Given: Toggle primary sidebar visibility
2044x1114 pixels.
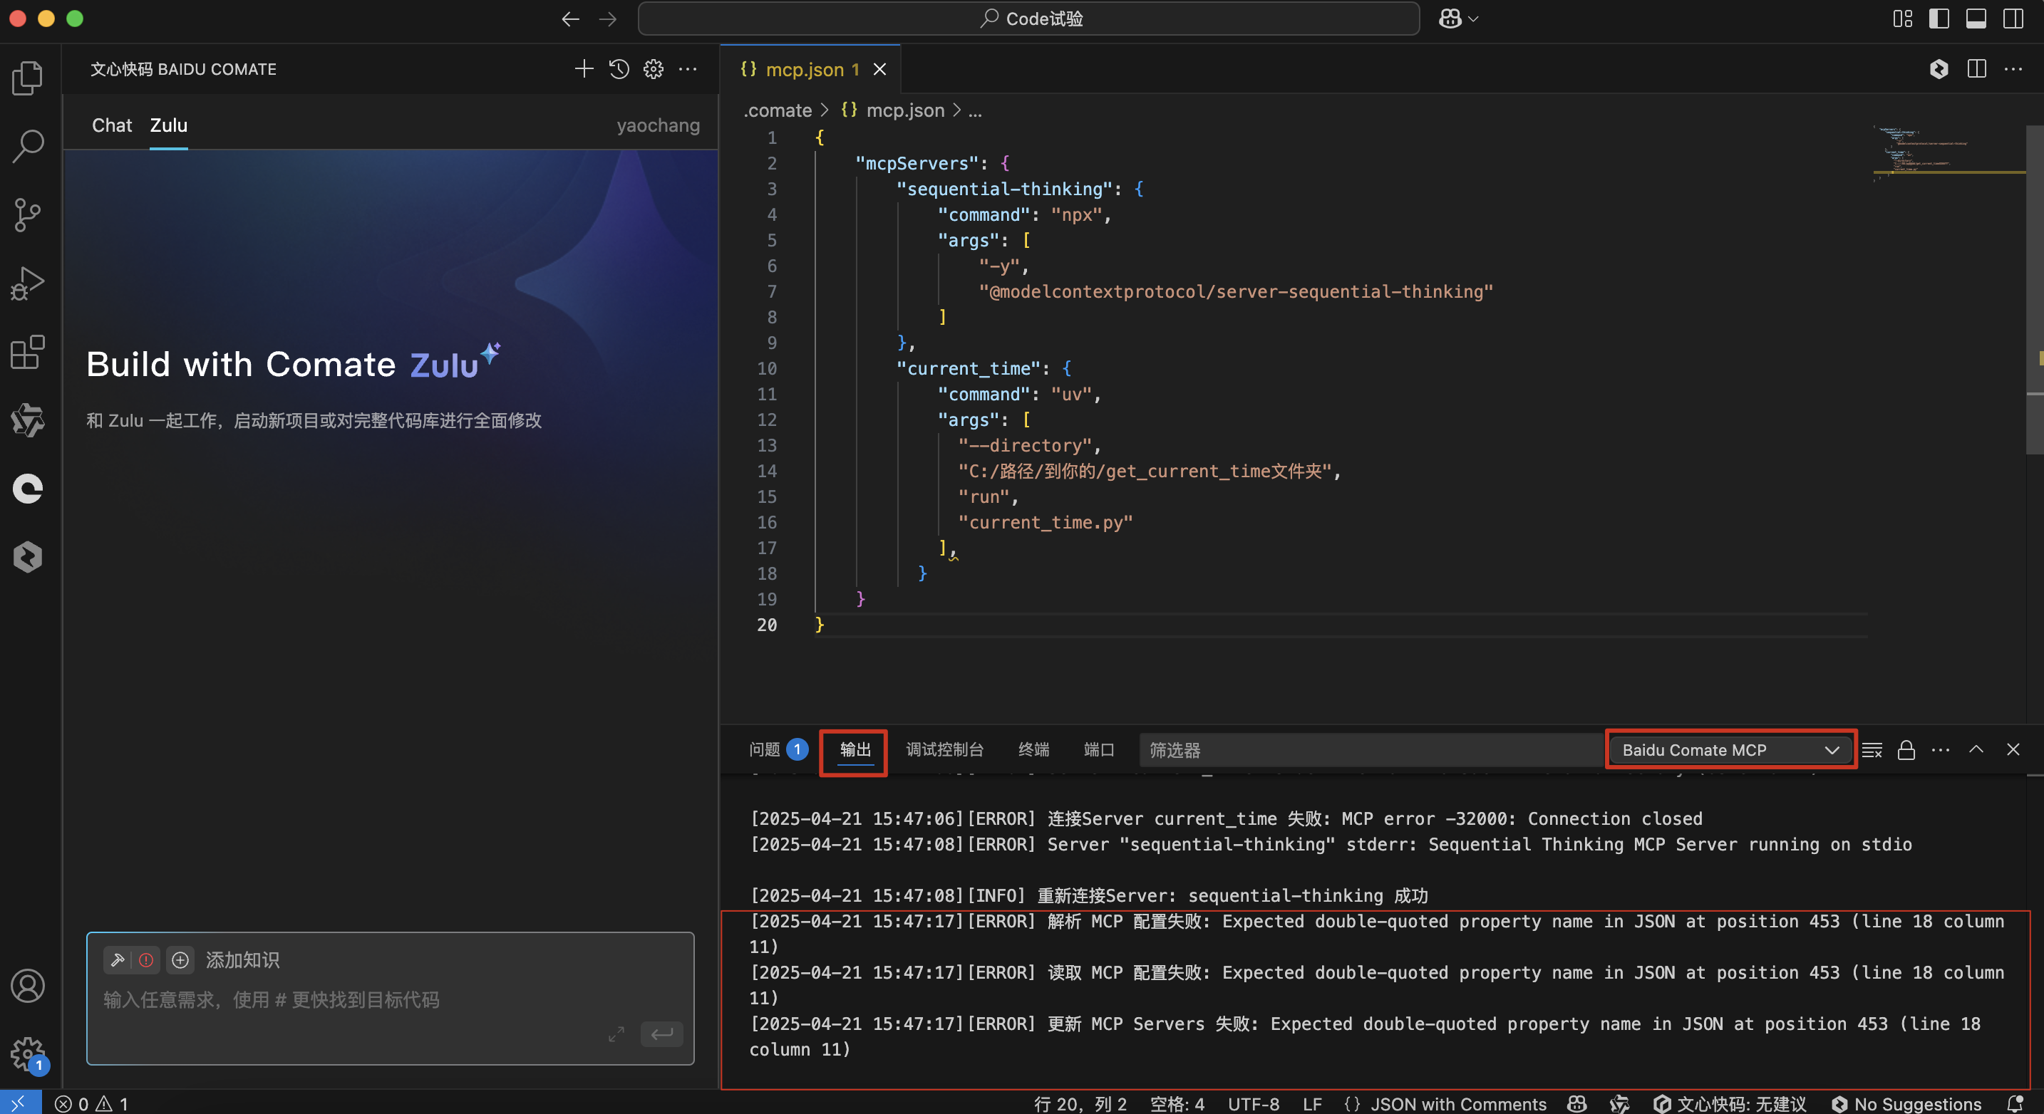Looking at the screenshot, I should [1939, 19].
